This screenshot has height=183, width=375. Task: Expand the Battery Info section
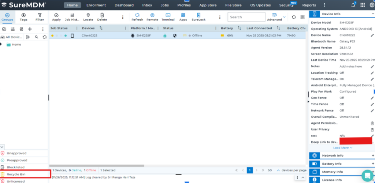[x=373, y=164]
